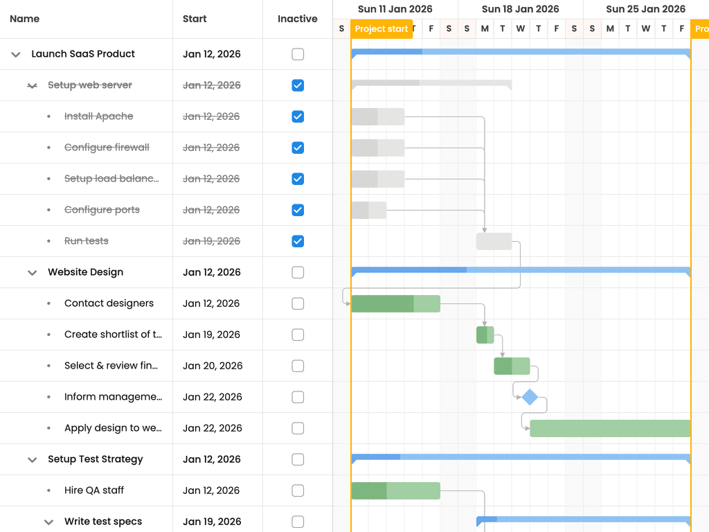Select the Contact designers green task bar
Image resolution: width=709 pixels, height=532 pixels.
(395, 303)
